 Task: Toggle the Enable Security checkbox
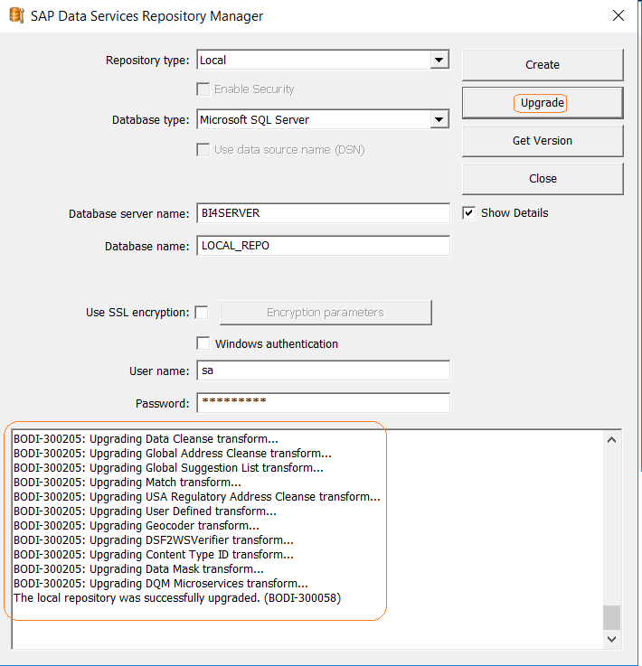point(203,89)
